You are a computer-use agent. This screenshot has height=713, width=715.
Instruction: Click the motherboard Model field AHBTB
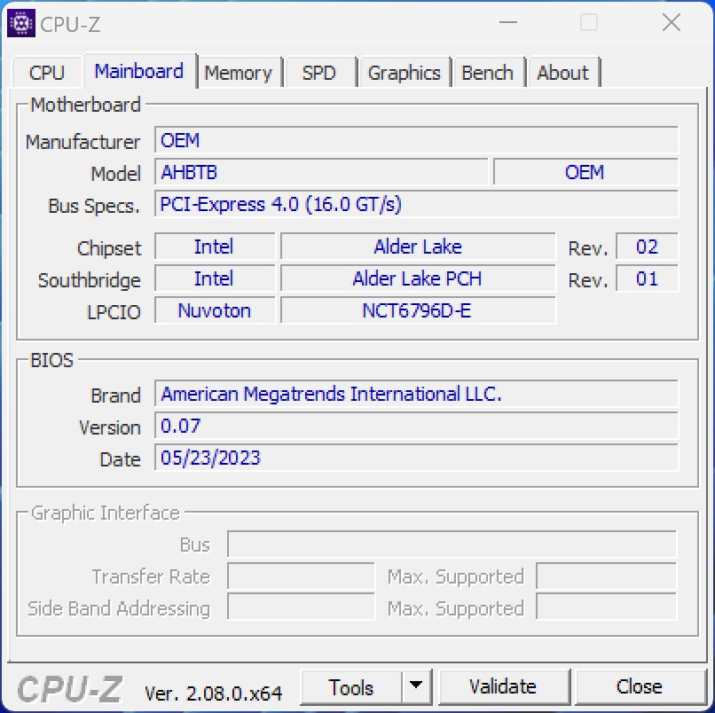tap(321, 172)
